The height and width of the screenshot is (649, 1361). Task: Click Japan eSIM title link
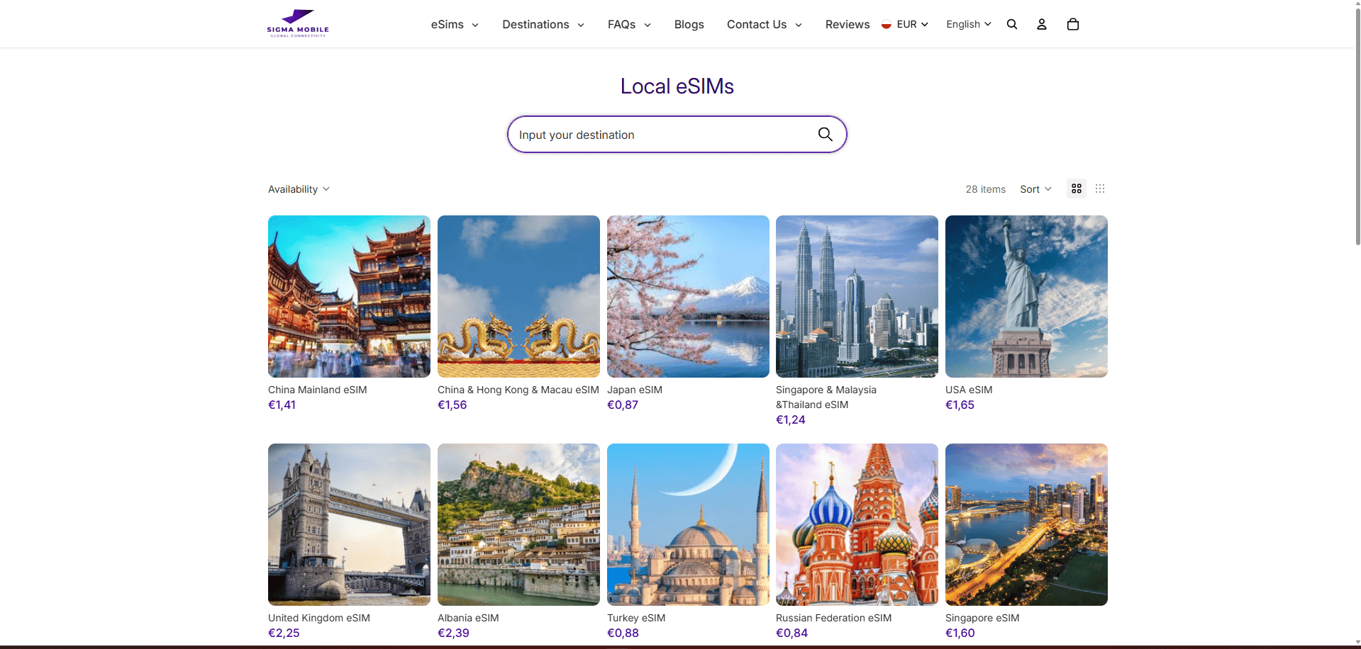[x=635, y=390]
